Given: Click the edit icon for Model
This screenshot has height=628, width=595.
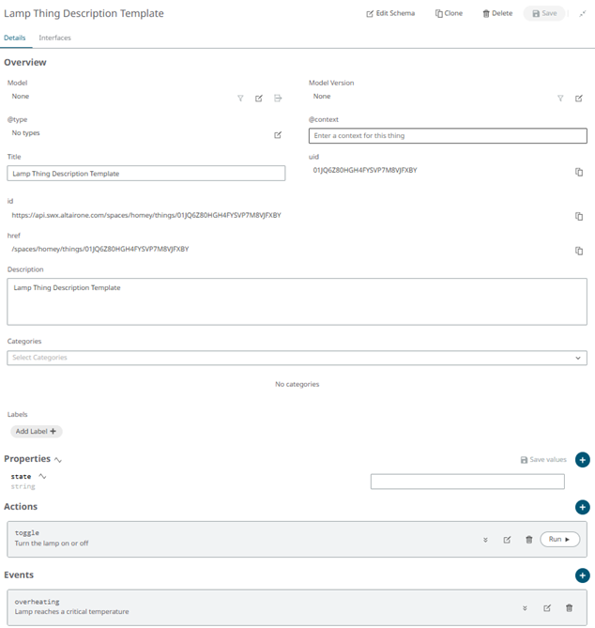Looking at the screenshot, I should [x=259, y=99].
